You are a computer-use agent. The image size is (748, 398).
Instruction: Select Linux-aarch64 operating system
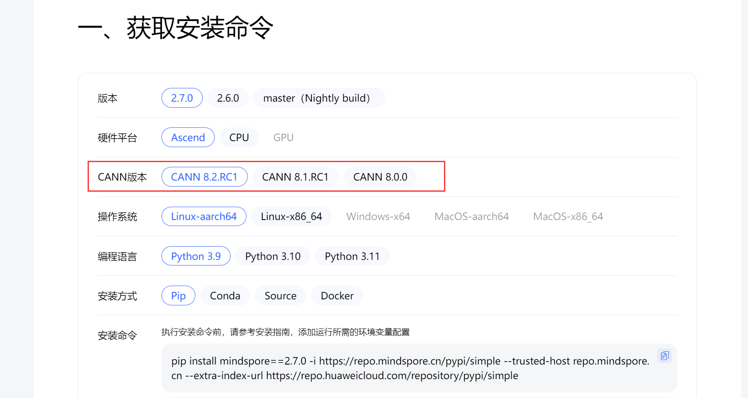click(204, 216)
